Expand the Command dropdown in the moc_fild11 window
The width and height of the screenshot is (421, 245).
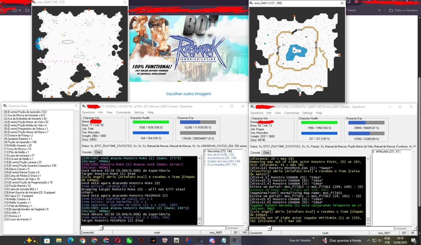415,228
